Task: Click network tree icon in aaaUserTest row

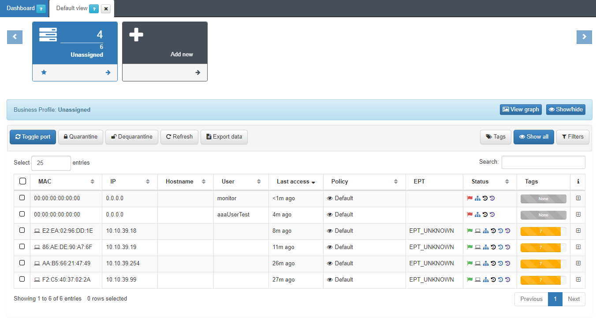Action: (477, 215)
